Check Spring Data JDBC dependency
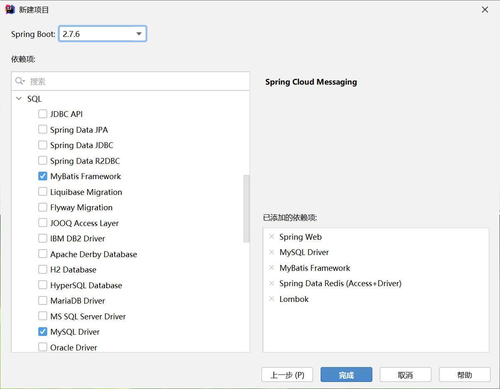 (43, 145)
